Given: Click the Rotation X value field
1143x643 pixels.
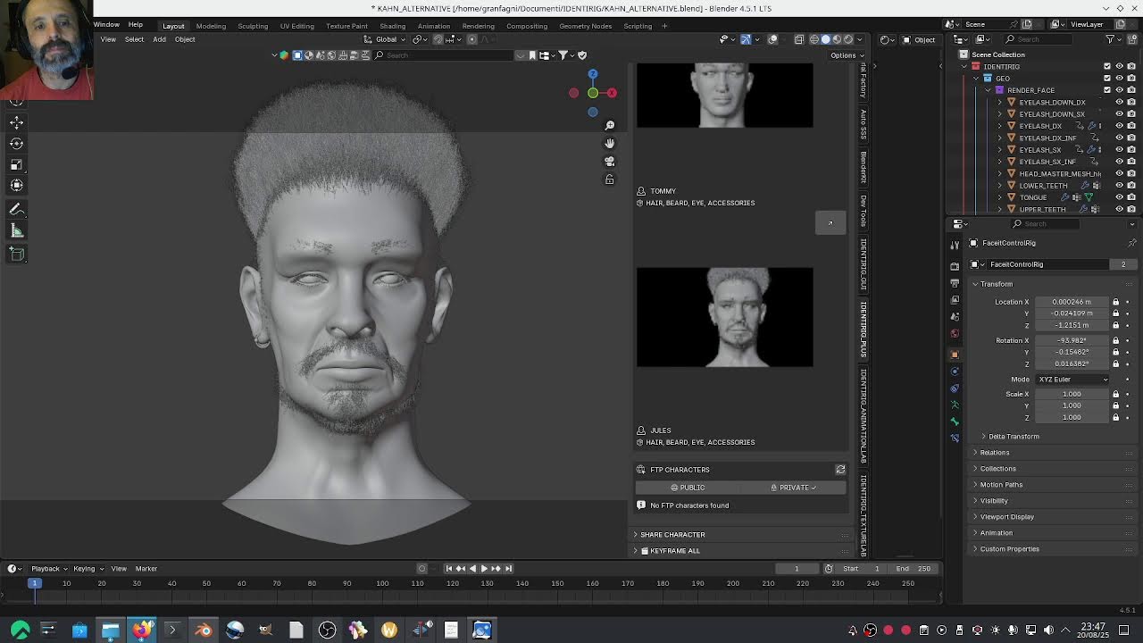Looking at the screenshot, I should [1071, 340].
